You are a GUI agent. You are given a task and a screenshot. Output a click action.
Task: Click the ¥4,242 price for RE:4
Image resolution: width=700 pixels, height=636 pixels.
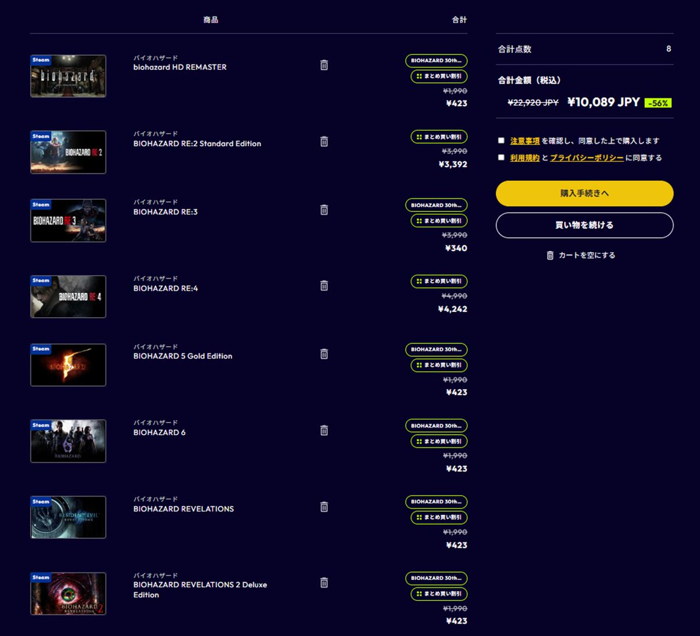453,310
